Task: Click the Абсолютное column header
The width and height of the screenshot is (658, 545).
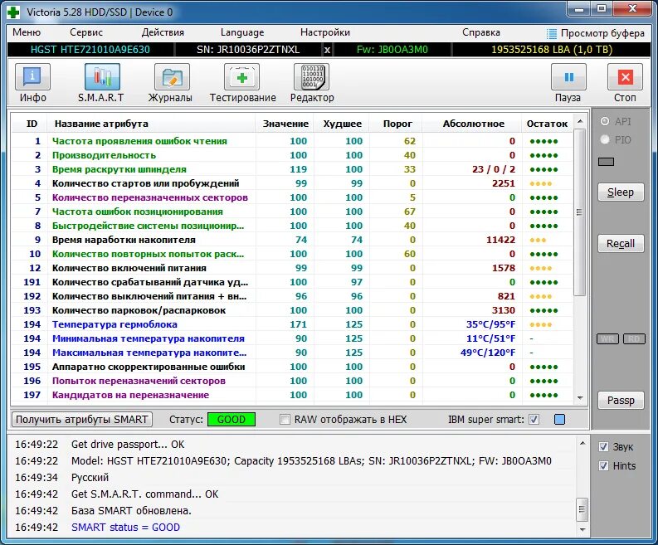Action: click(473, 124)
